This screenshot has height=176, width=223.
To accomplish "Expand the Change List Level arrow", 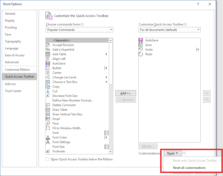I will [x=106, y=77].
